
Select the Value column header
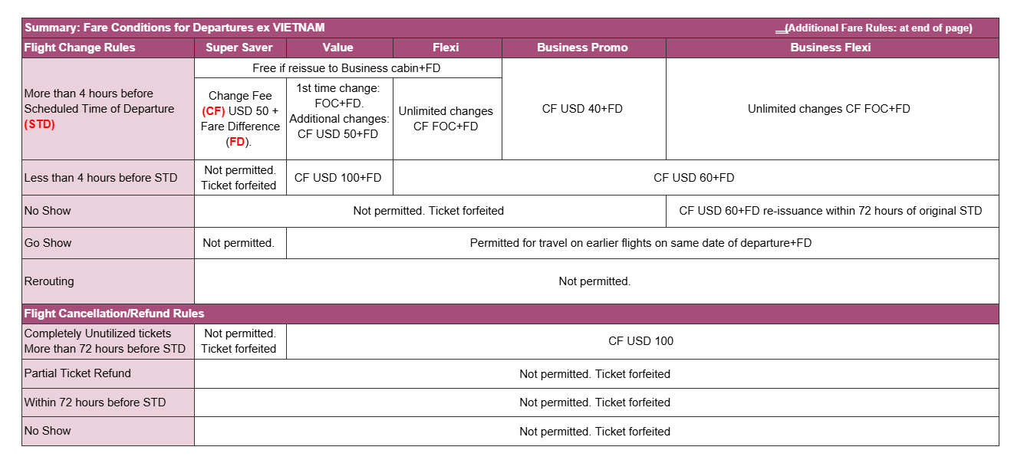click(339, 48)
